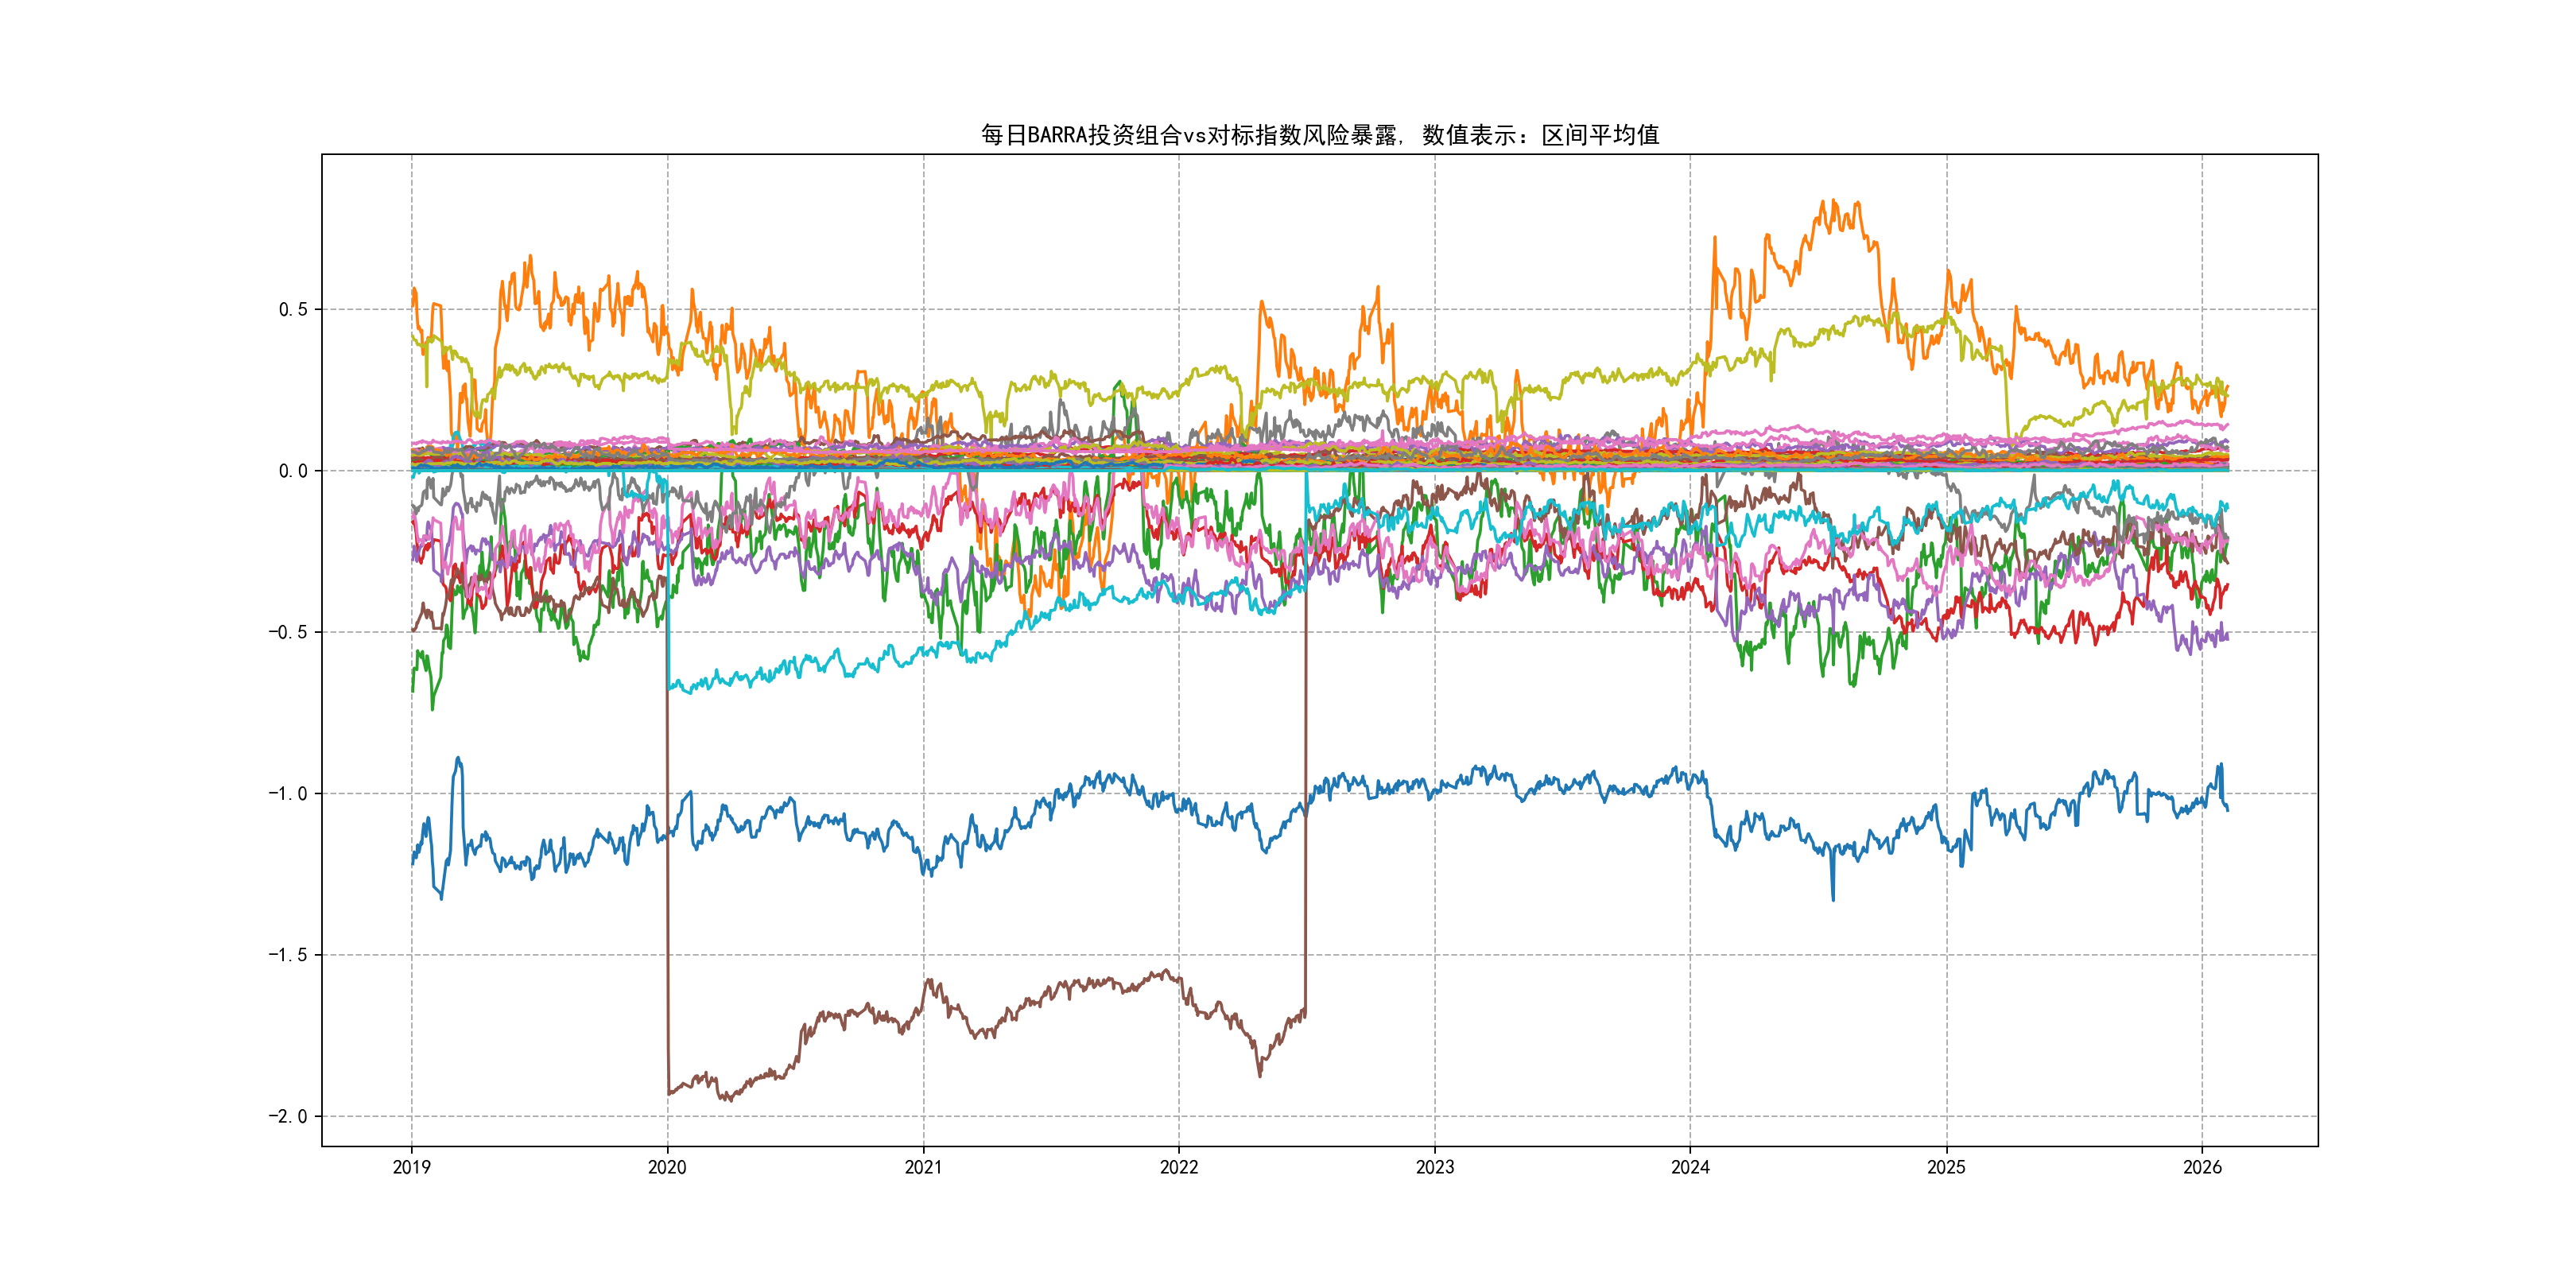Click the -1.5 y-axis tick label
Viewport: 2576px width, 1288px height.
(x=287, y=955)
